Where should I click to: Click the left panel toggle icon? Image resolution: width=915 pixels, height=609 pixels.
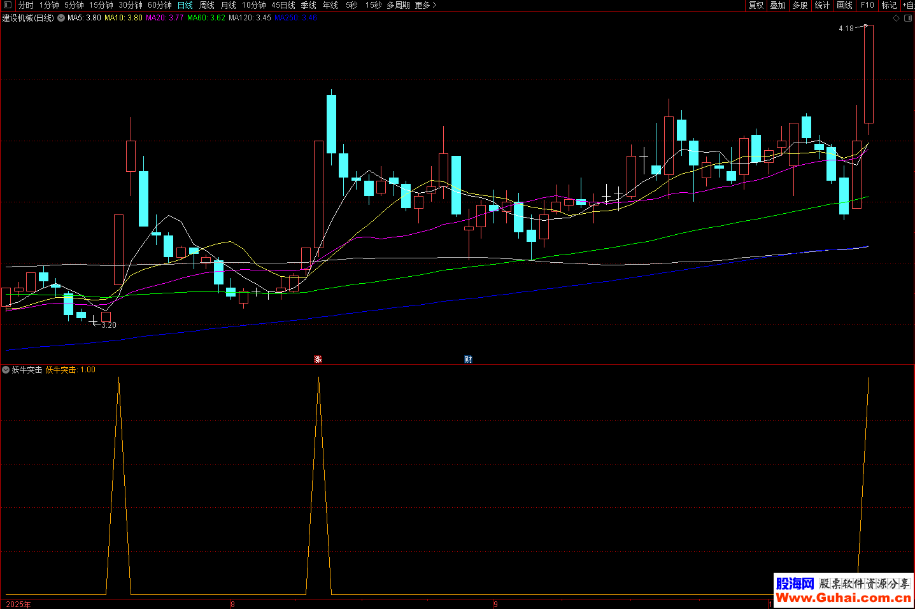(x=8, y=5)
